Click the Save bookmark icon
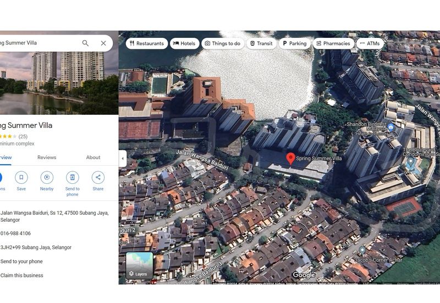The width and height of the screenshot is (440, 303). 21,177
